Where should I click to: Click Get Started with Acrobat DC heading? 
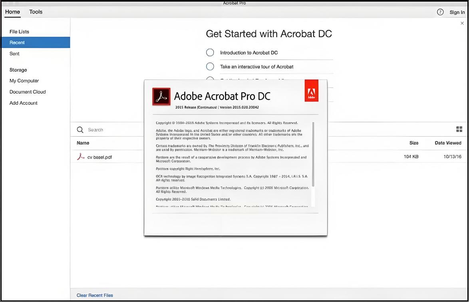[x=269, y=34]
